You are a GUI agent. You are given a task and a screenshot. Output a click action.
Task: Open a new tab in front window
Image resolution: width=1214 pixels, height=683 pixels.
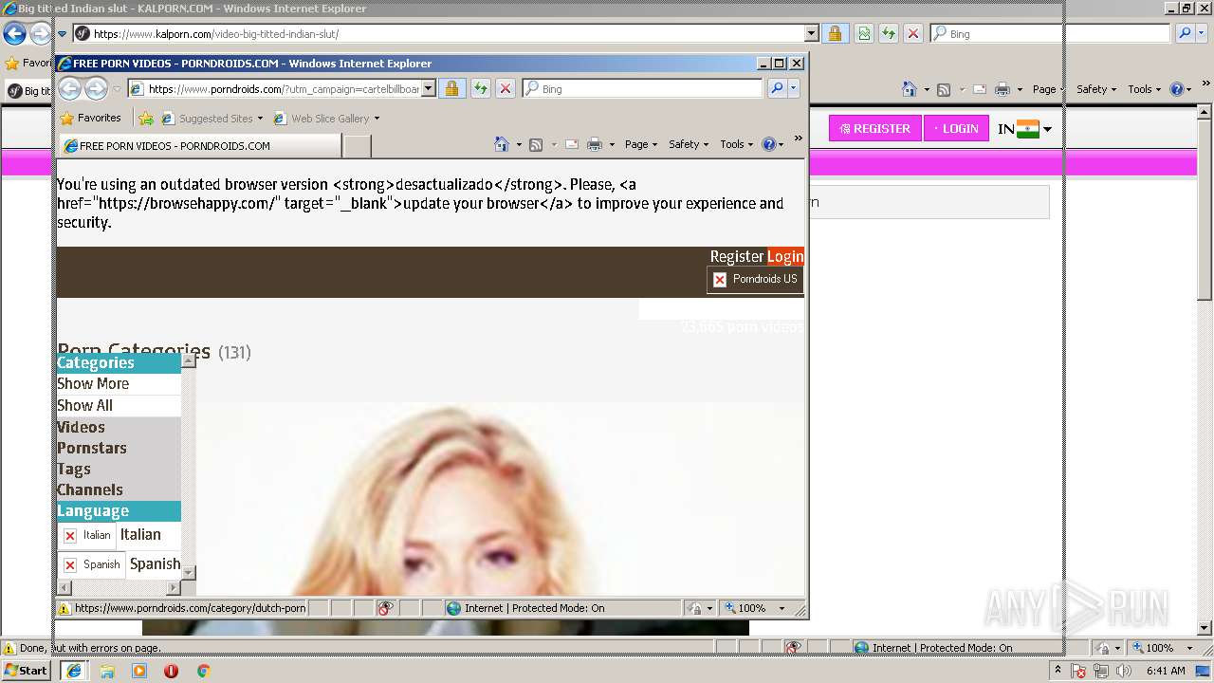357,145
